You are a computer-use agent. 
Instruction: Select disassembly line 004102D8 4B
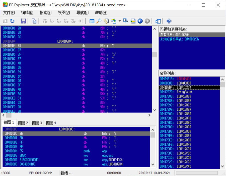click(x=76, y=63)
